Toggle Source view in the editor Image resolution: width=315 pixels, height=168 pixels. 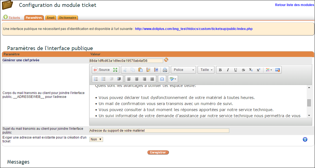(102, 70)
